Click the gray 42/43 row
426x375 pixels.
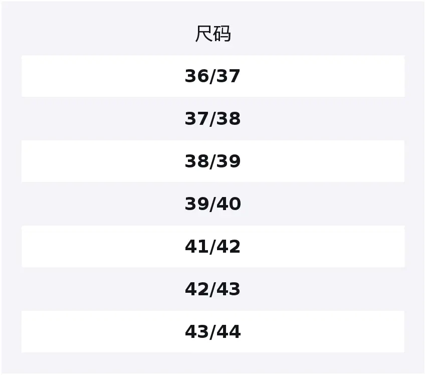[x=212, y=289]
